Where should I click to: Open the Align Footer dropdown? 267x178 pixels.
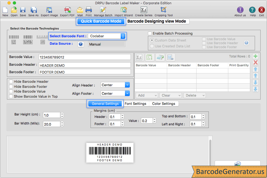click(x=115, y=93)
